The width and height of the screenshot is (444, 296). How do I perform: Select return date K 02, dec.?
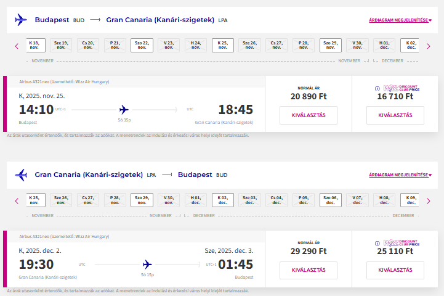223,199
